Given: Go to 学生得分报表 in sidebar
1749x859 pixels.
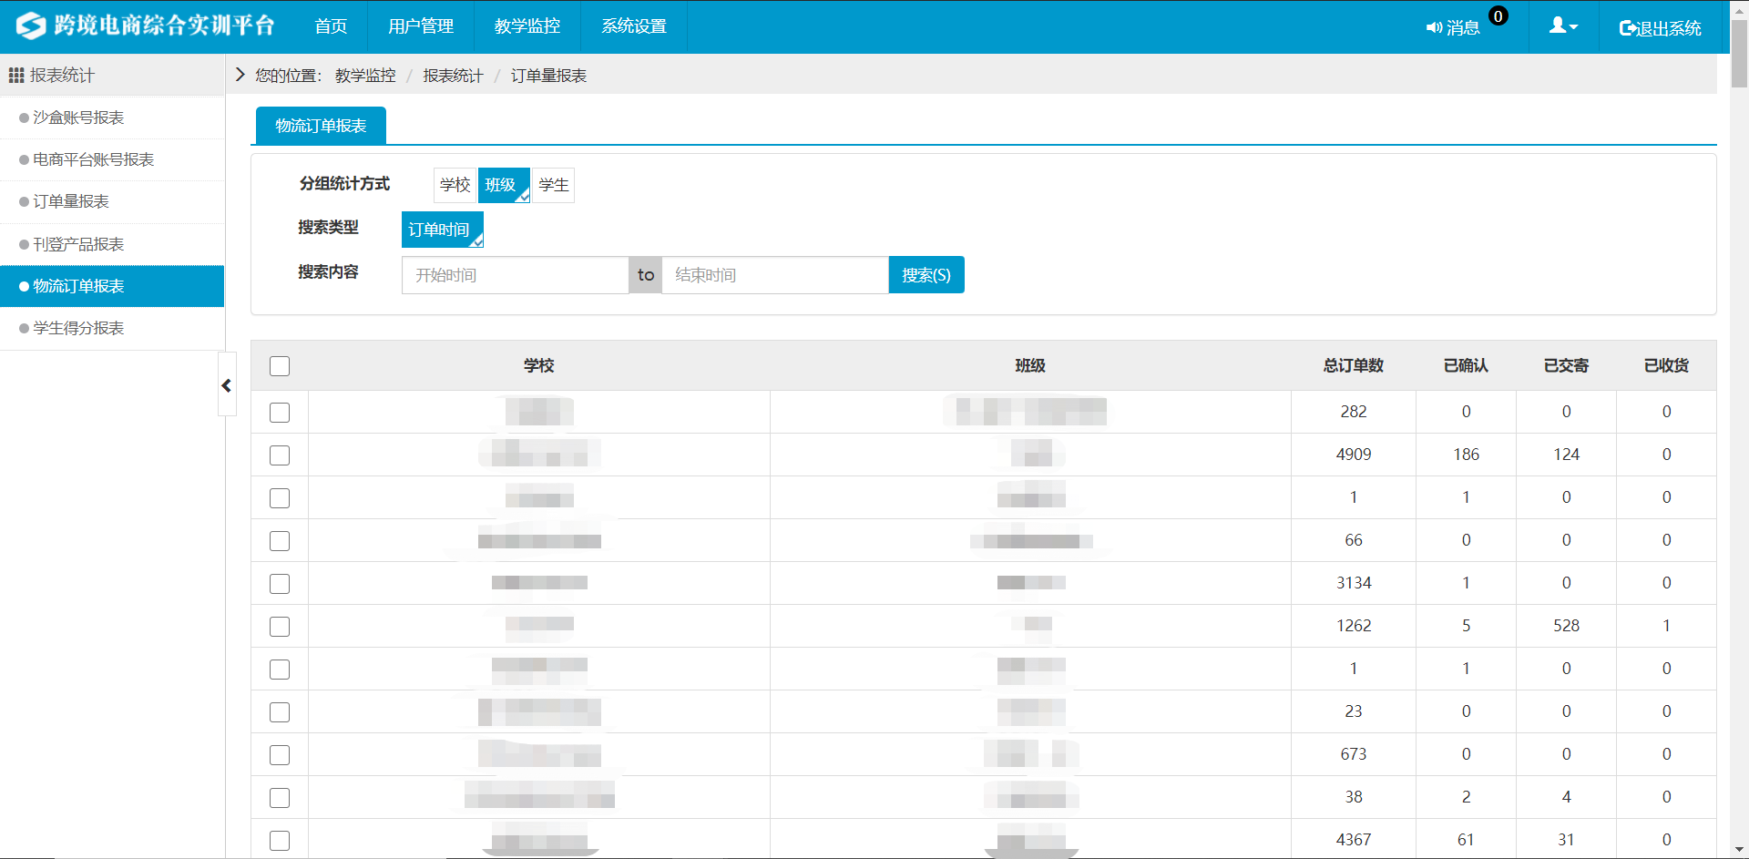Looking at the screenshot, I should coord(78,328).
